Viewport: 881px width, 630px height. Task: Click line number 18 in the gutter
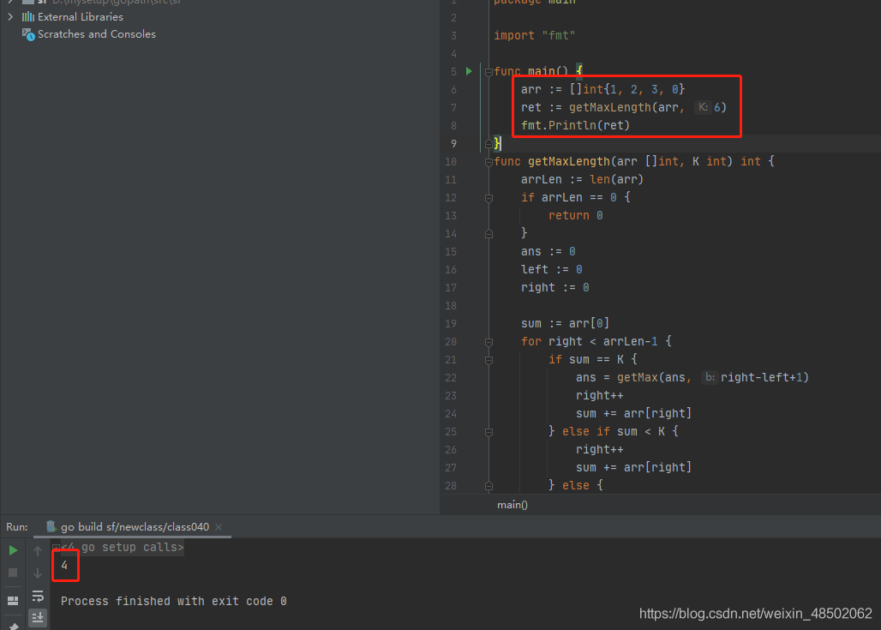[x=451, y=306]
